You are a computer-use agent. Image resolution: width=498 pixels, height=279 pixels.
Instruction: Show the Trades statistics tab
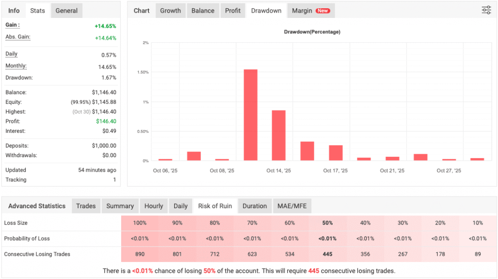point(86,206)
